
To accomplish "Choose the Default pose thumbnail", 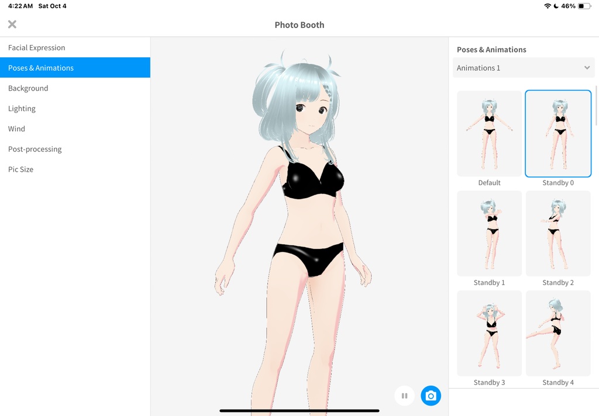I will tap(489, 133).
